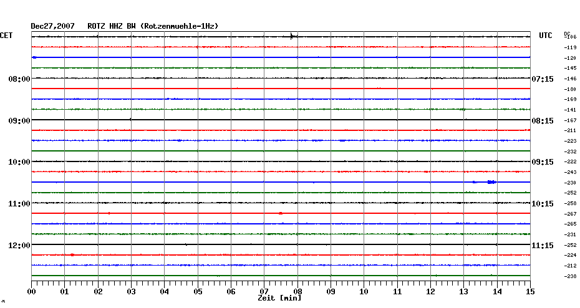Click minute tick label 12

[x=430, y=291]
